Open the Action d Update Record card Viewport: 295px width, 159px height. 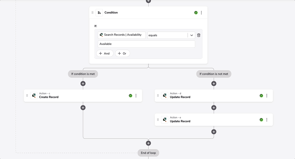point(214,96)
